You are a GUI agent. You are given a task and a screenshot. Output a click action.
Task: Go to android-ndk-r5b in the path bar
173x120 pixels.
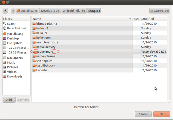click(x=74, y=11)
